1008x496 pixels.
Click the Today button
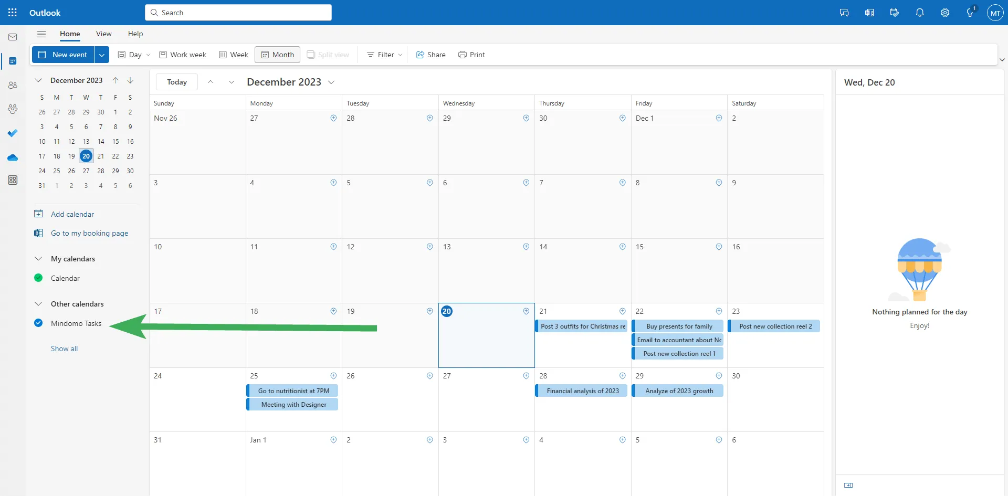177,82
